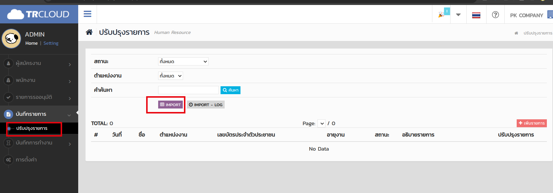
Task: Click the อายุงาน column header
Action: point(336,135)
